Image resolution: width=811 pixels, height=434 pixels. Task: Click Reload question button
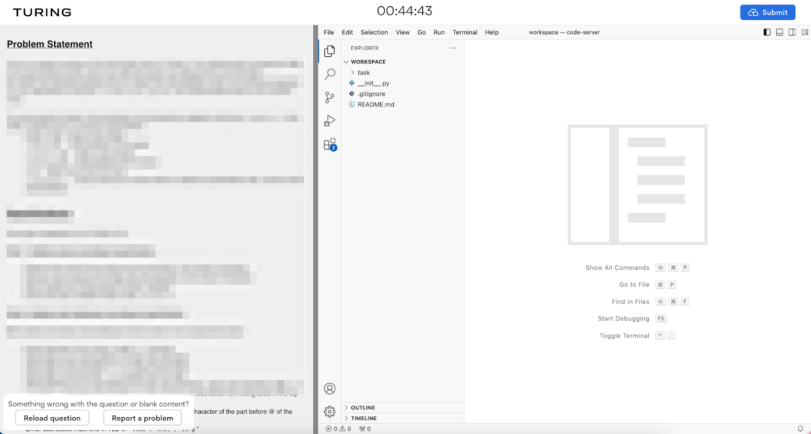tap(52, 418)
